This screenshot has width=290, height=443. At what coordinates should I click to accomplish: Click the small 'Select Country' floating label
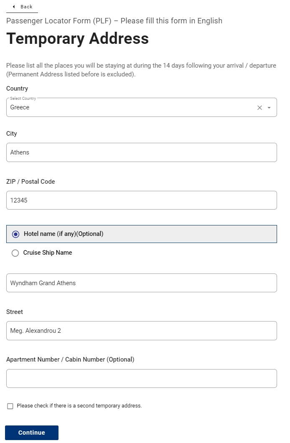(x=23, y=99)
